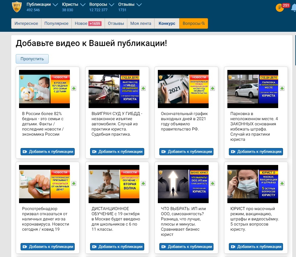Add the ИП или ООО video to publication

click(x=187, y=247)
